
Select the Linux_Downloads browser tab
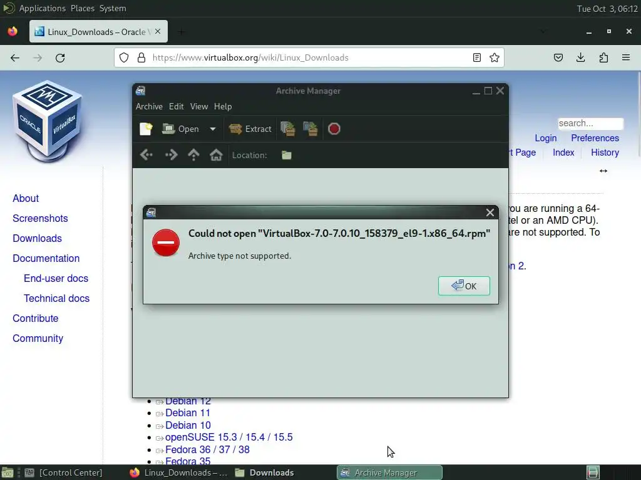click(x=98, y=31)
